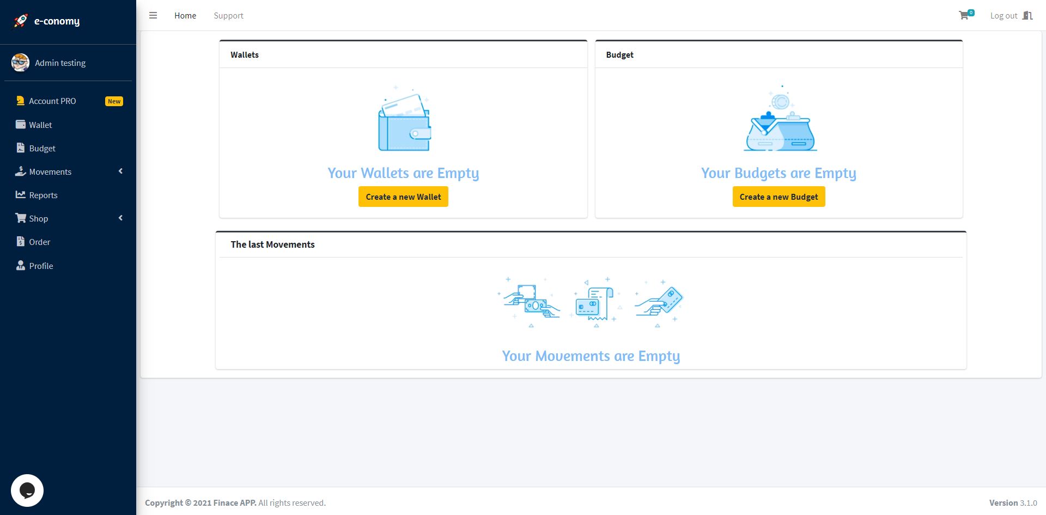Viewport: 1046px width, 515px height.
Task: Expand the Shop submenu chevron
Action: tap(120, 218)
